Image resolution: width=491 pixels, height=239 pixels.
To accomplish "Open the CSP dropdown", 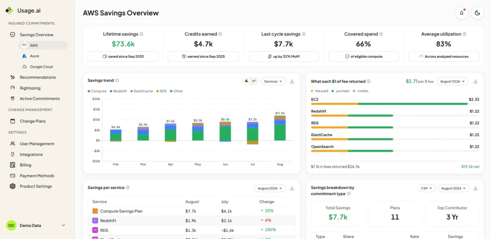I will click(x=426, y=188).
